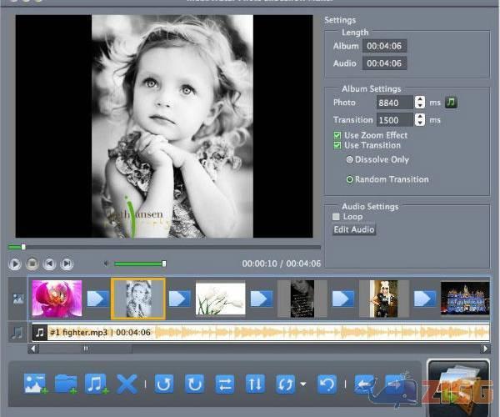
Task: Click the '00:00:10 / 00:04:06' time readout
Action: point(282,264)
